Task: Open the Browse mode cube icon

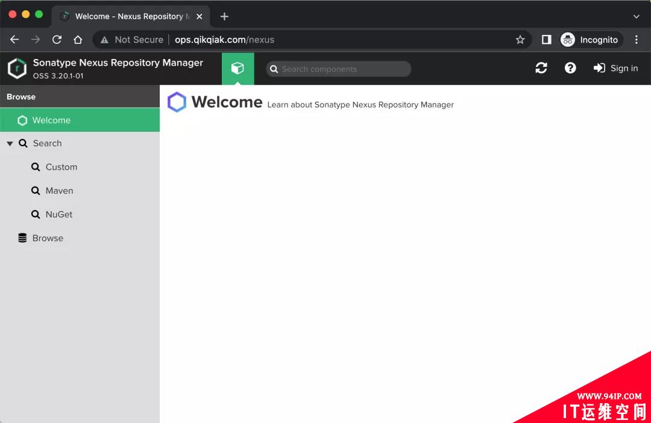Action: coord(237,69)
